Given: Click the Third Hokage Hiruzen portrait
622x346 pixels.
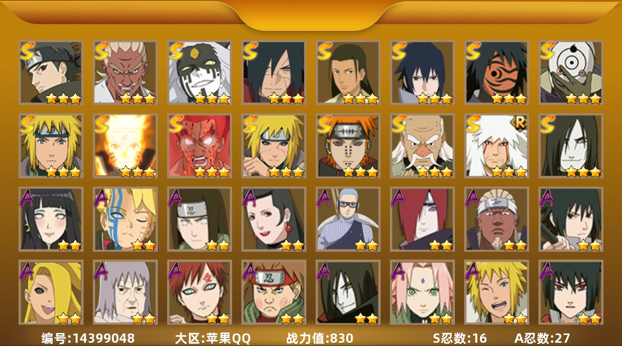Looking at the screenshot, I should [422, 146].
